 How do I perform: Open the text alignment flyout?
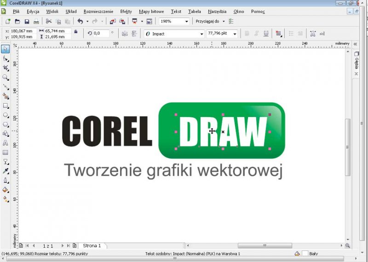[279, 34]
